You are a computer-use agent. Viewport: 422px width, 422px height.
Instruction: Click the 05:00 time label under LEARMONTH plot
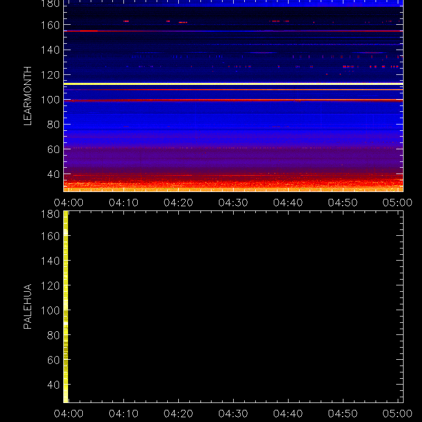pos(398,203)
